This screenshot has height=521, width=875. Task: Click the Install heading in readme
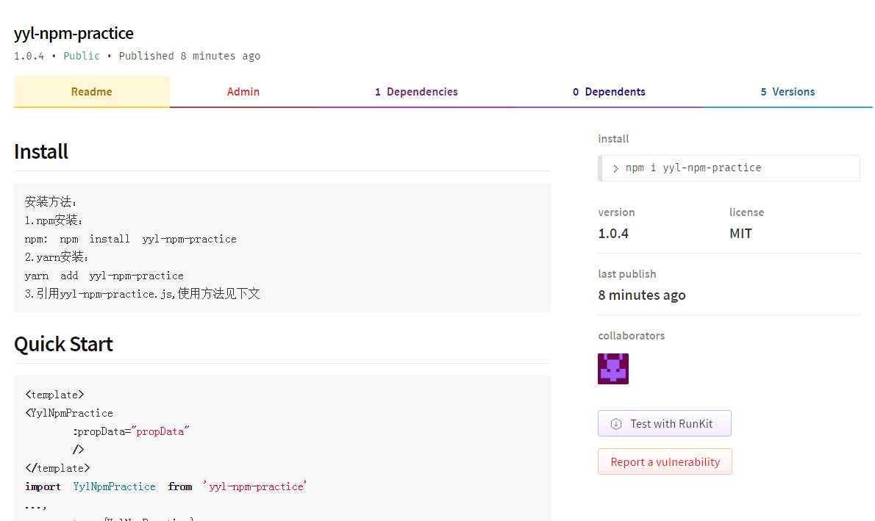pyautogui.click(x=41, y=151)
